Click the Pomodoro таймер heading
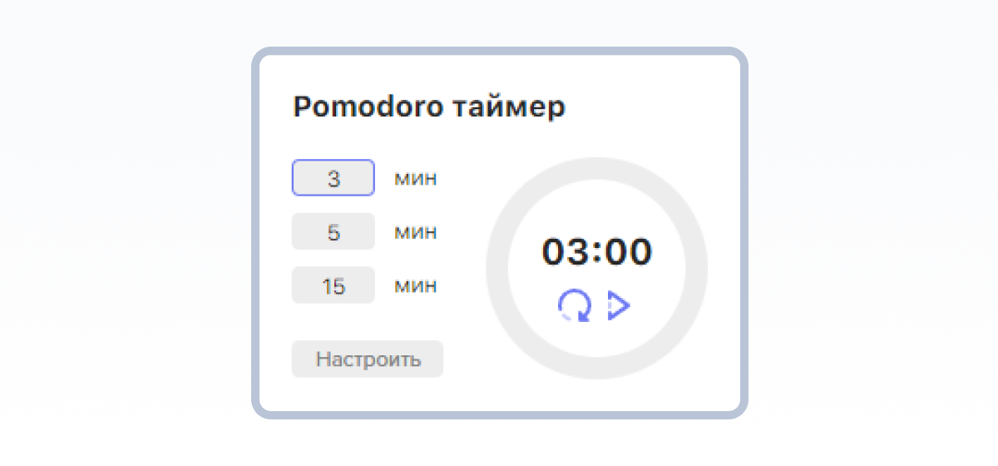The image size is (998, 466). click(429, 107)
